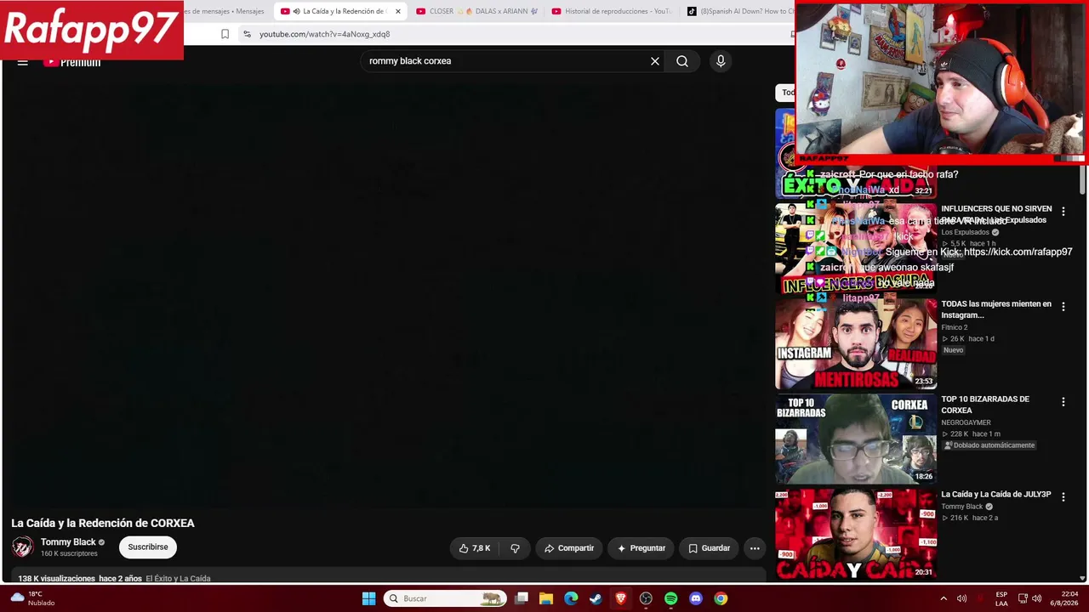Screen dimensions: 1089x612
Task: Click the browser address bar URL
Action: (324, 34)
